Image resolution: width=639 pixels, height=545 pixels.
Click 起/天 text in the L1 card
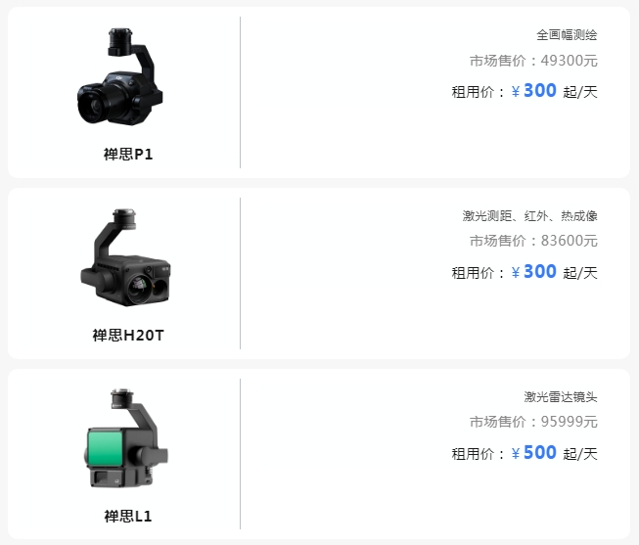(580, 454)
